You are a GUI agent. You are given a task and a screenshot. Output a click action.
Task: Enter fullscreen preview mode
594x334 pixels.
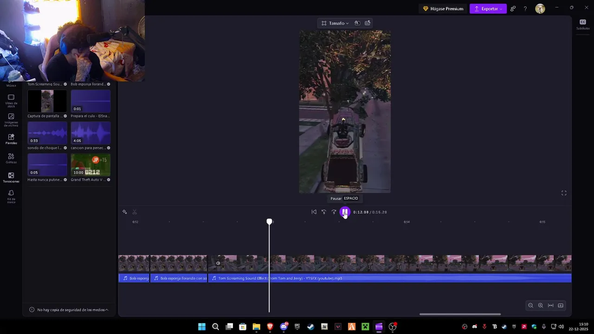(x=564, y=193)
